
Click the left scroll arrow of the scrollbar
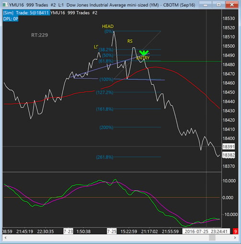[6, 238]
